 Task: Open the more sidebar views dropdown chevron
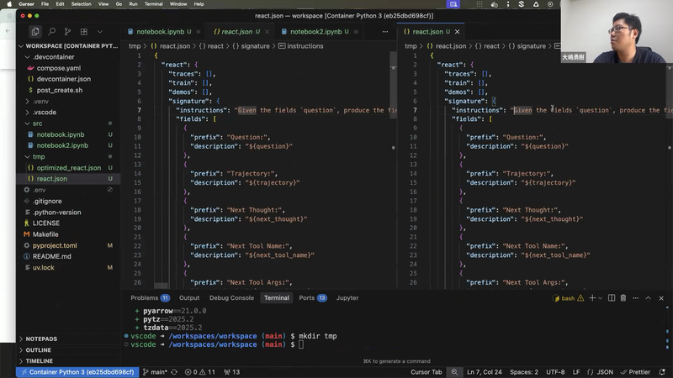(100, 32)
